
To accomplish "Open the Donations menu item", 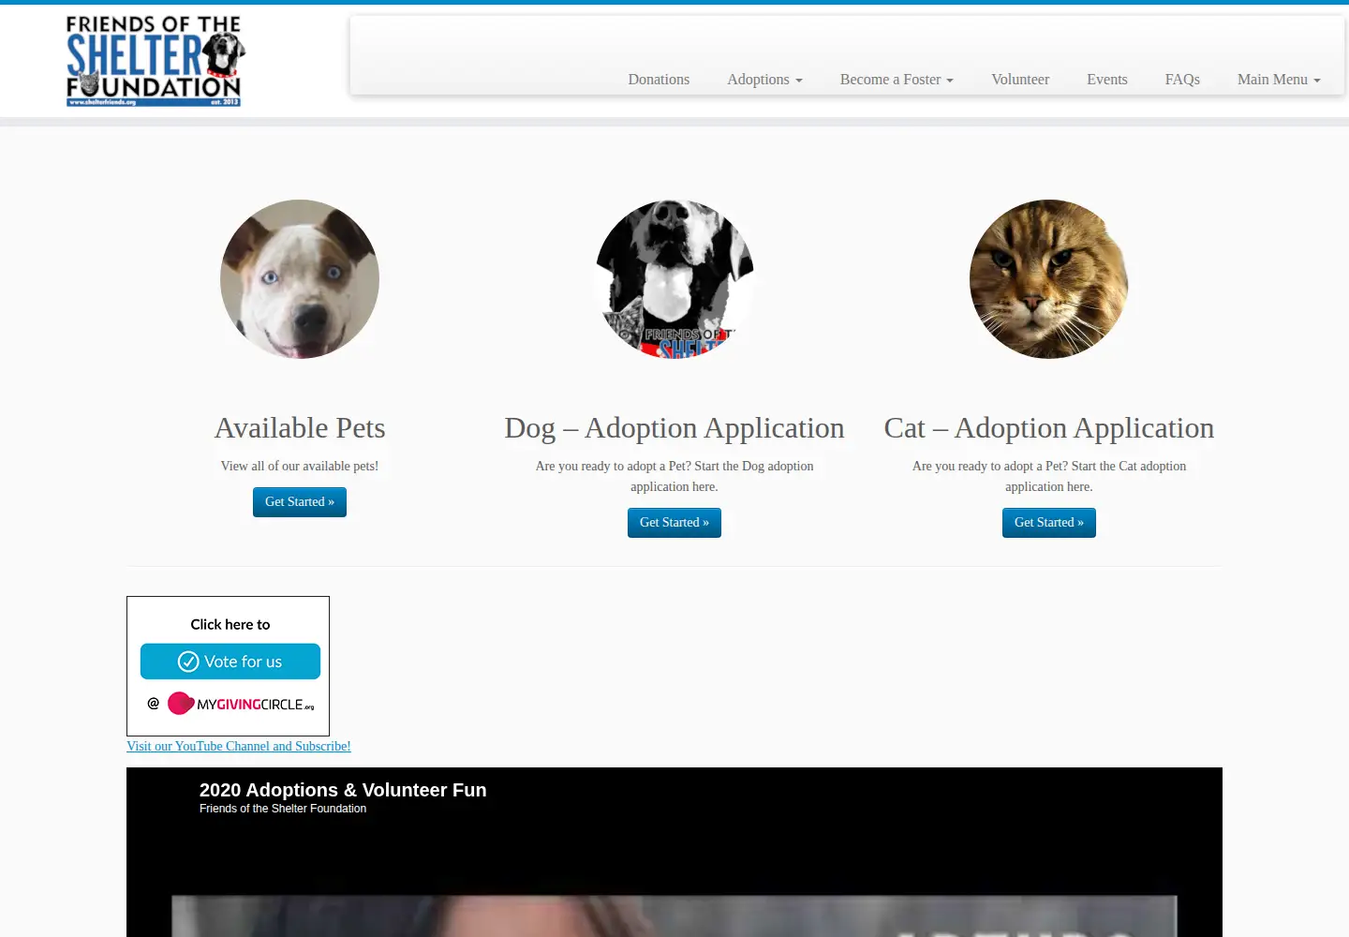I will point(659,80).
